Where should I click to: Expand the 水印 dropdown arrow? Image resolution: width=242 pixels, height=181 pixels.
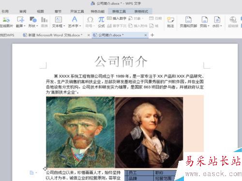[221, 26]
